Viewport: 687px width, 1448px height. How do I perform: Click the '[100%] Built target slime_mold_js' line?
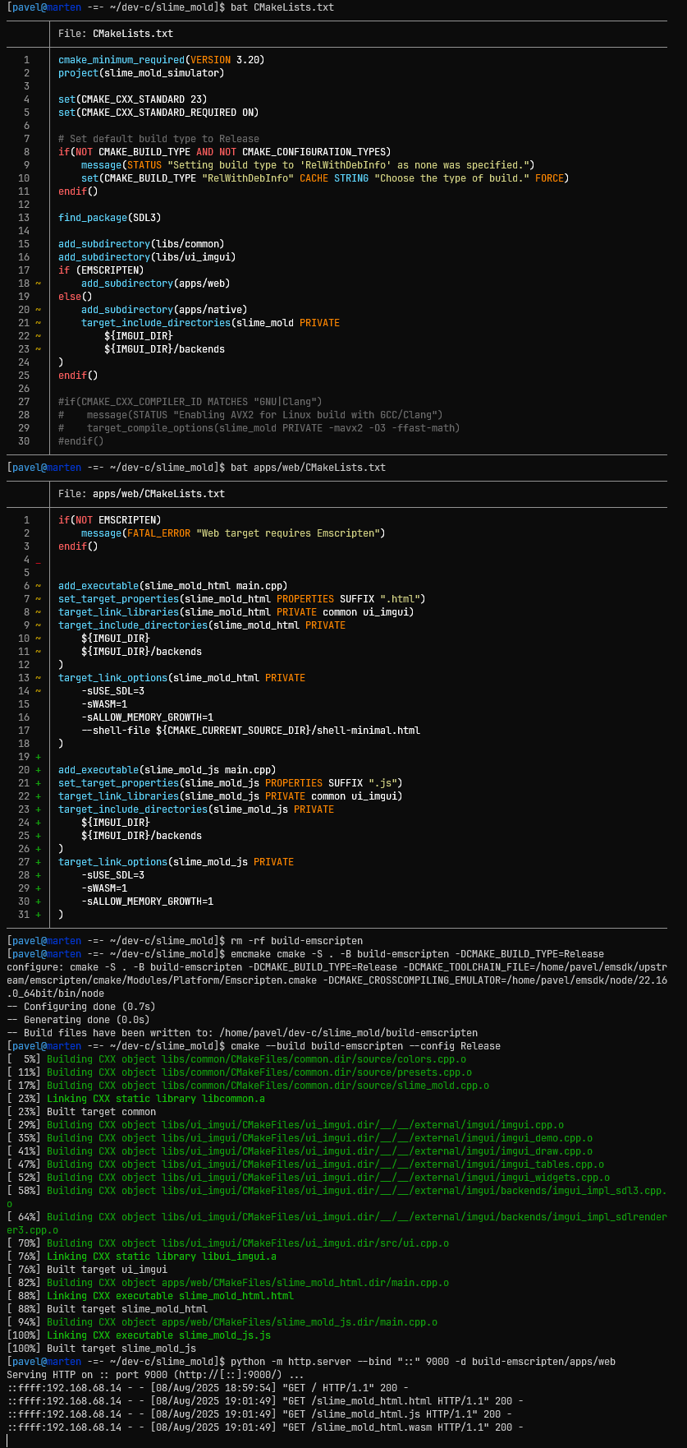(101, 1349)
